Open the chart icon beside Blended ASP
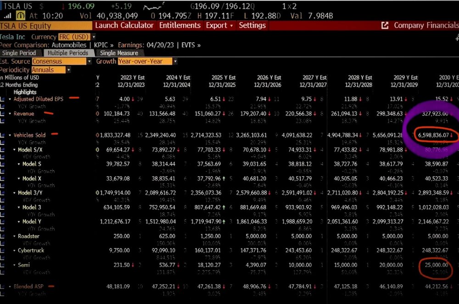Viewport: 459px width, 304px height. pos(2,287)
